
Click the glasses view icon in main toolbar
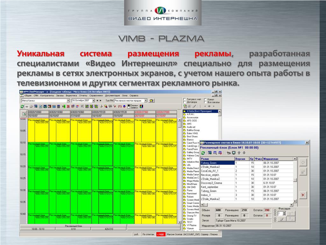[x=27, y=107]
